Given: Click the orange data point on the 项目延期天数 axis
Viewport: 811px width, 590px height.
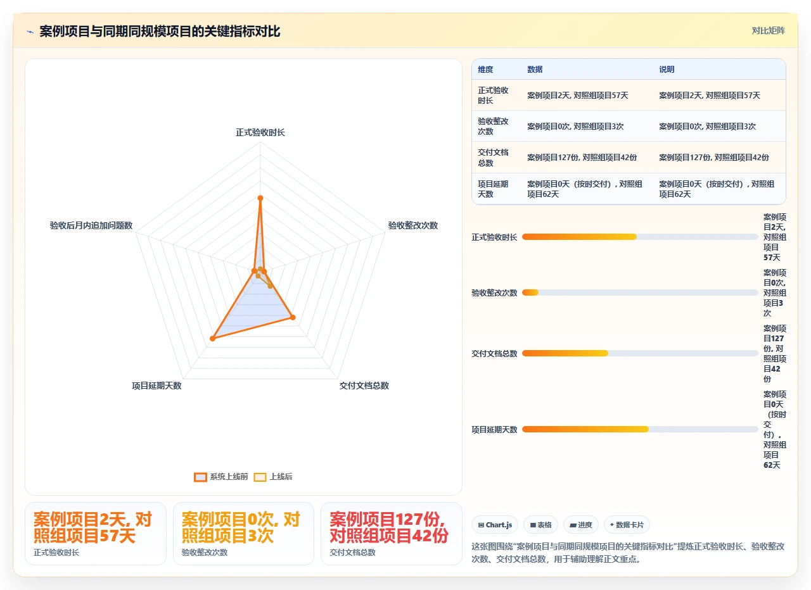Looking at the screenshot, I should click(x=212, y=339).
